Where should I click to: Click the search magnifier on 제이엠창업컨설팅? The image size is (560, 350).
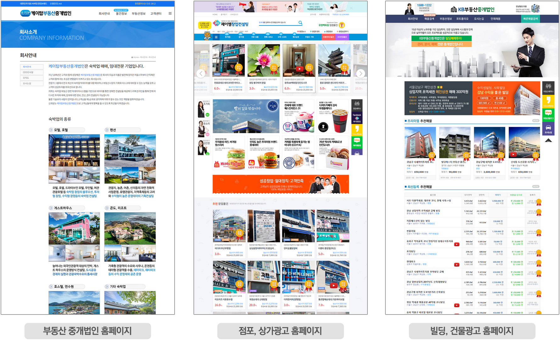[300, 23]
